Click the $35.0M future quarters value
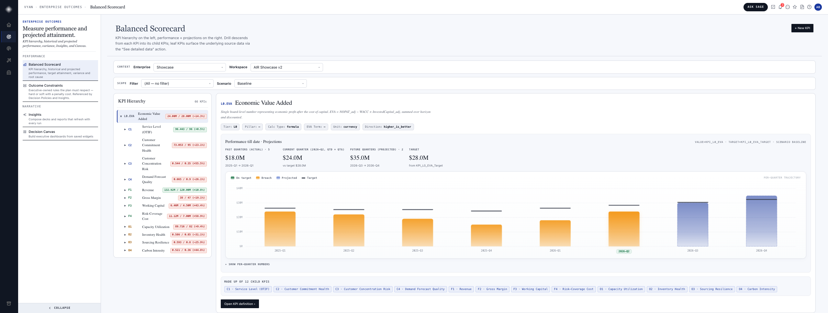Viewport: 828px width, 313px height. [360, 158]
